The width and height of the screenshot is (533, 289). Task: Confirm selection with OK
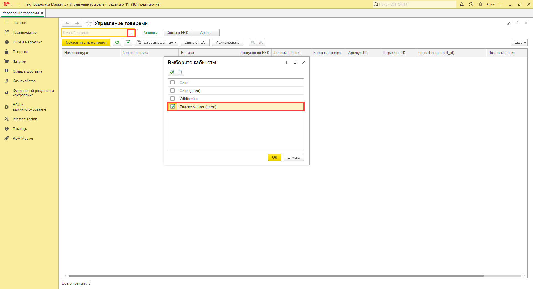coord(275,157)
